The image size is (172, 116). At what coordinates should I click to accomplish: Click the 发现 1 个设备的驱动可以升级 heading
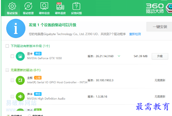53,25
